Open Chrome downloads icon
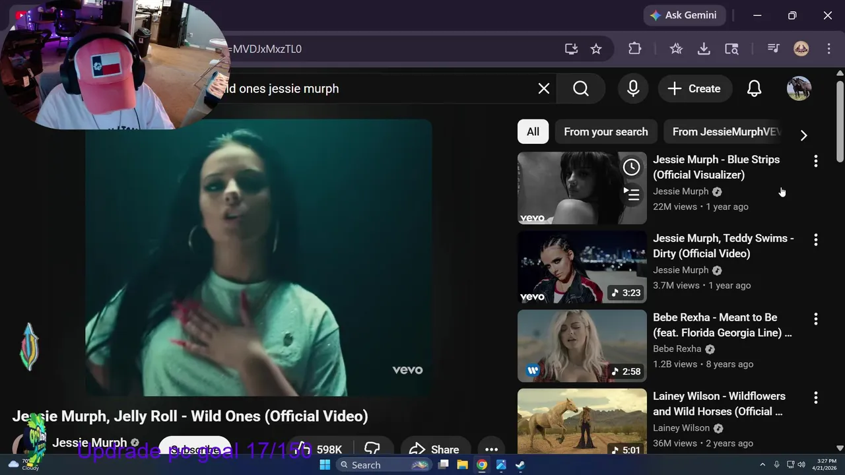Image resolution: width=845 pixels, height=475 pixels. (704, 49)
